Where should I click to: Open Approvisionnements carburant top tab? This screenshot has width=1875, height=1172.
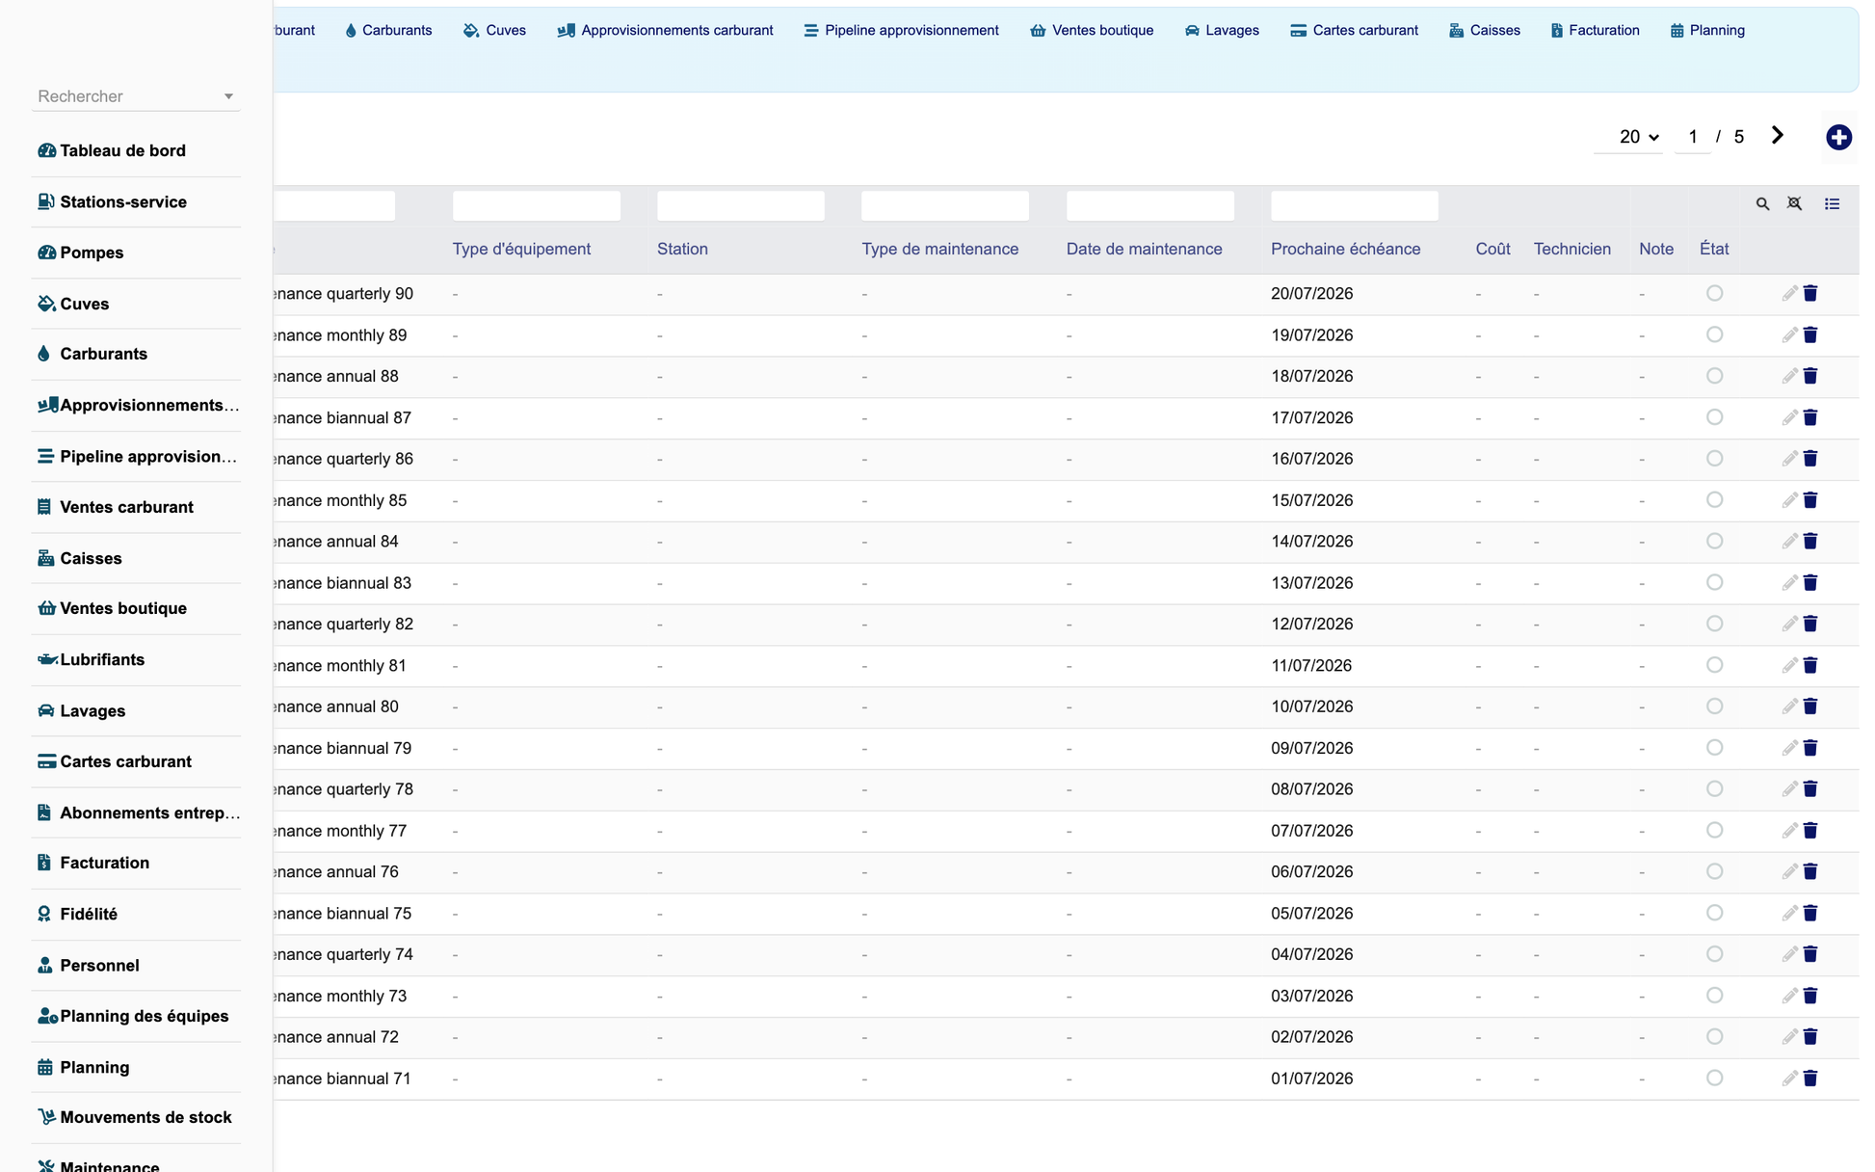point(666,30)
